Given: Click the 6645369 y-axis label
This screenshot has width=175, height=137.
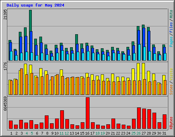Looking at the screenshot, I should click(5, 104).
